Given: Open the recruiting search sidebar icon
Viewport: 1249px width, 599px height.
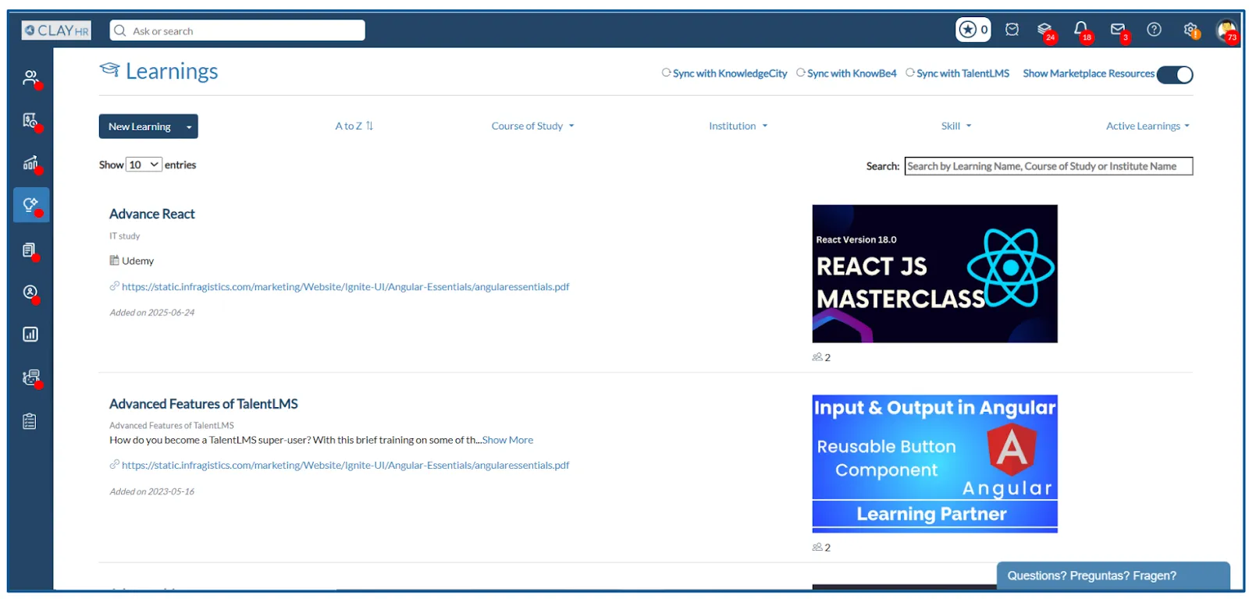Looking at the screenshot, I should 30,121.
